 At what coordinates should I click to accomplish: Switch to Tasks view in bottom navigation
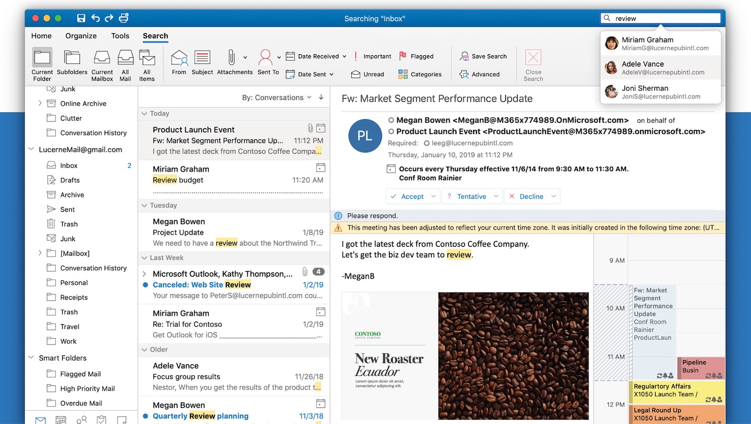point(101,420)
